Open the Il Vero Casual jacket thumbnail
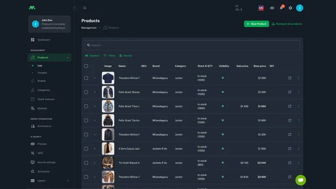Image resolution: width=336 pixels, height=189 pixels. [108, 149]
